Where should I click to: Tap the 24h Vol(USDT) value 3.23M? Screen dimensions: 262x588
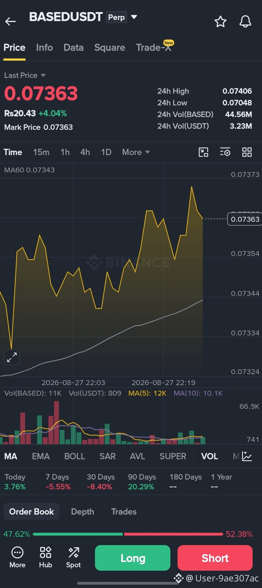(241, 126)
